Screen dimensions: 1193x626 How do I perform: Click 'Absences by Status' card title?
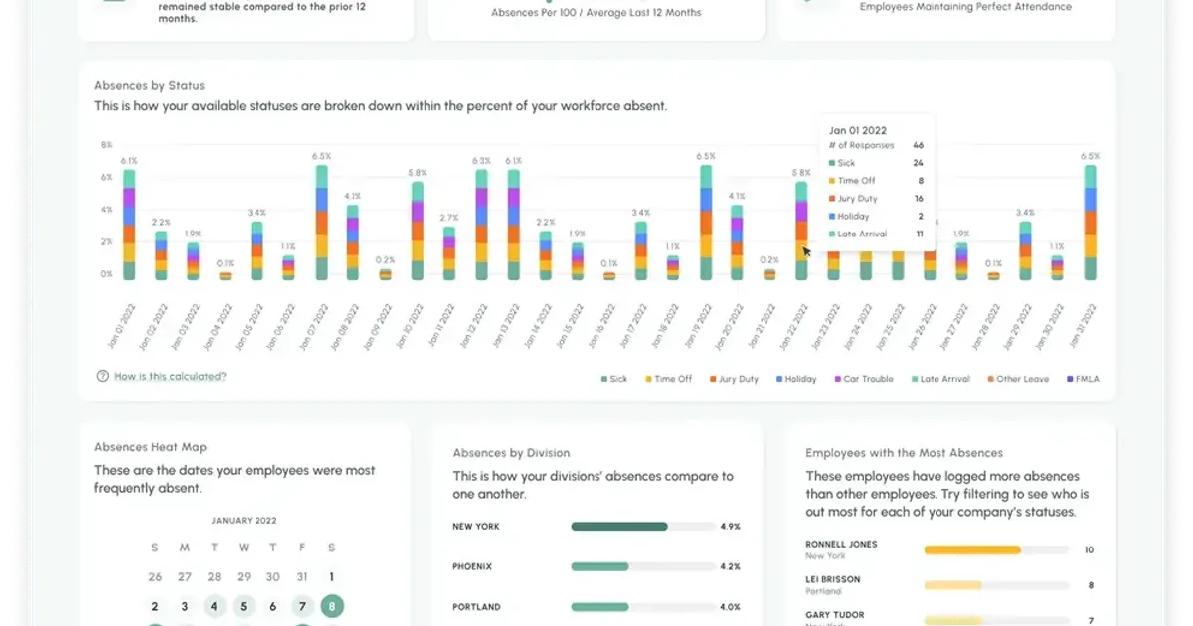149,86
